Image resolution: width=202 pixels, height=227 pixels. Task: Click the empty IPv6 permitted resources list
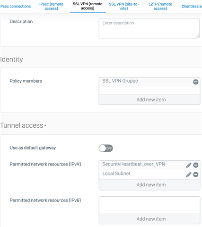click(x=149, y=205)
